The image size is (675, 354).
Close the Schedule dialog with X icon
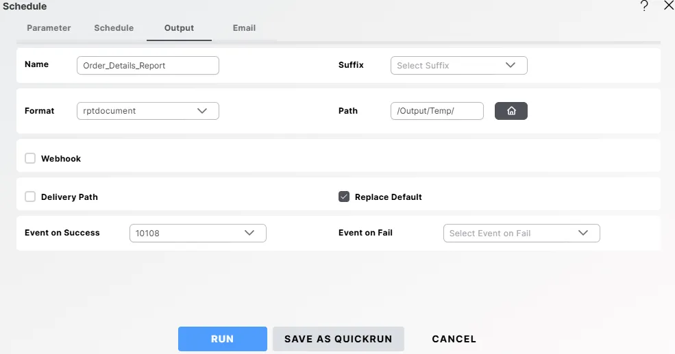point(669,6)
